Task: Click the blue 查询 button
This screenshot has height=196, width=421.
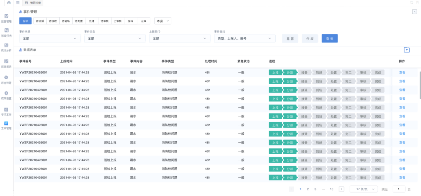Action: [x=330, y=38]
